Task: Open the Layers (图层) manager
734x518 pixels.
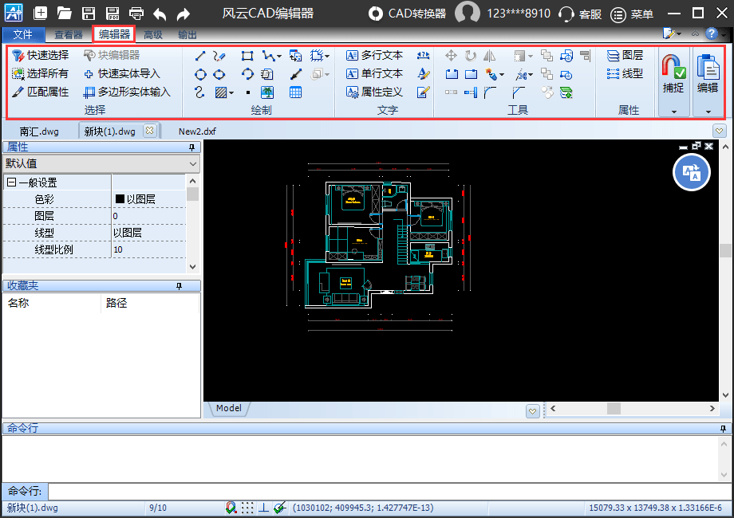Action: (x=625, y=55)
